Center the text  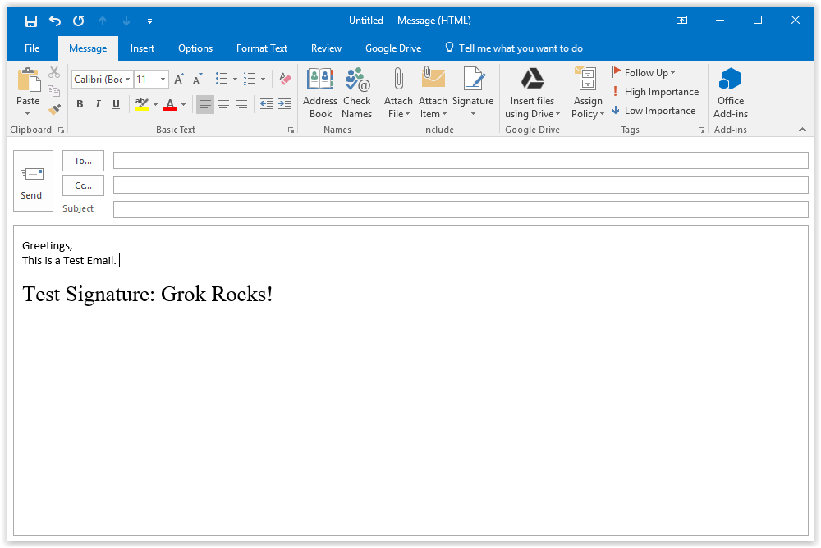click(223, 104)
